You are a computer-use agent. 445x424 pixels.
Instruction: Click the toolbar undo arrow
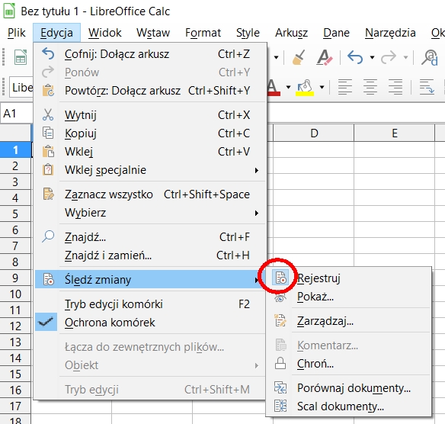pos(355,57)
